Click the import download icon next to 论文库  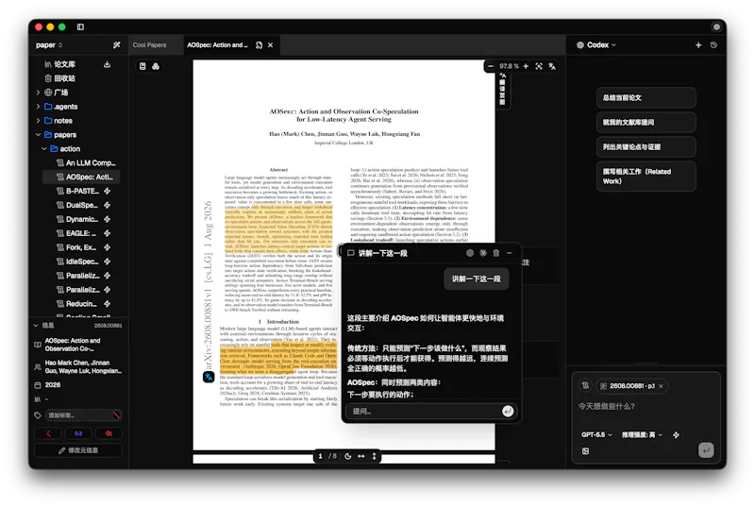107,64
